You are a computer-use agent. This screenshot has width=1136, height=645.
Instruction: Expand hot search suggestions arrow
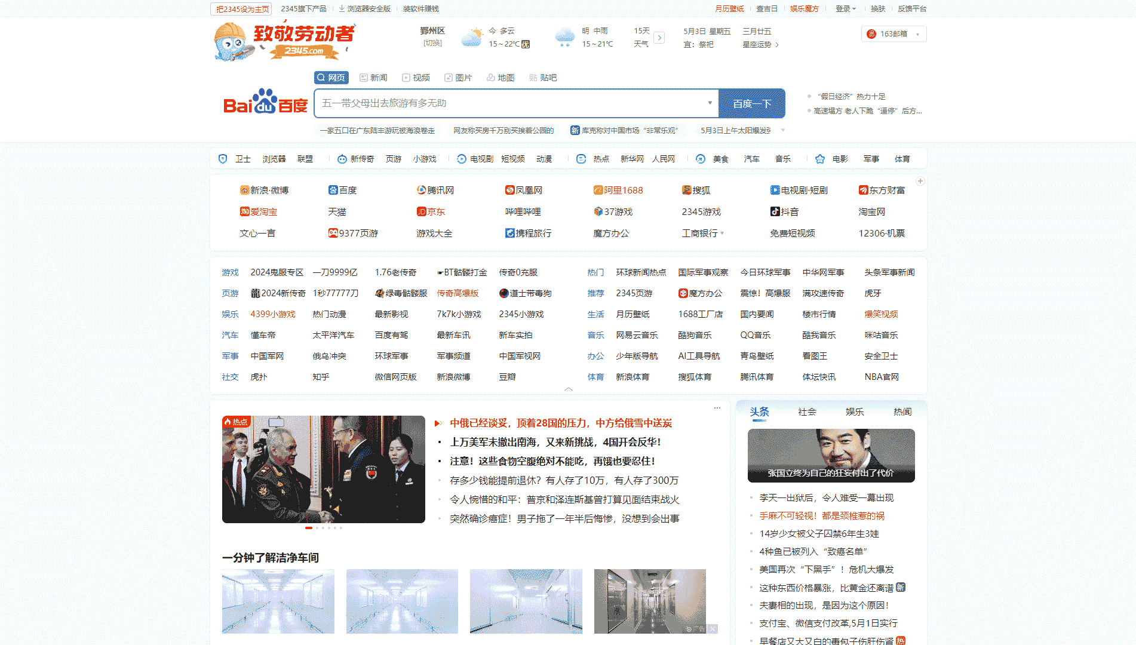click(783, 130)
